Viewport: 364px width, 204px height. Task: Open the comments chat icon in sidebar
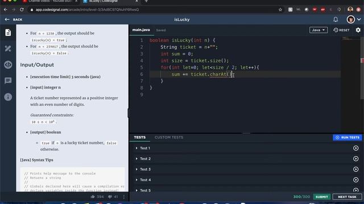point(8,80)
